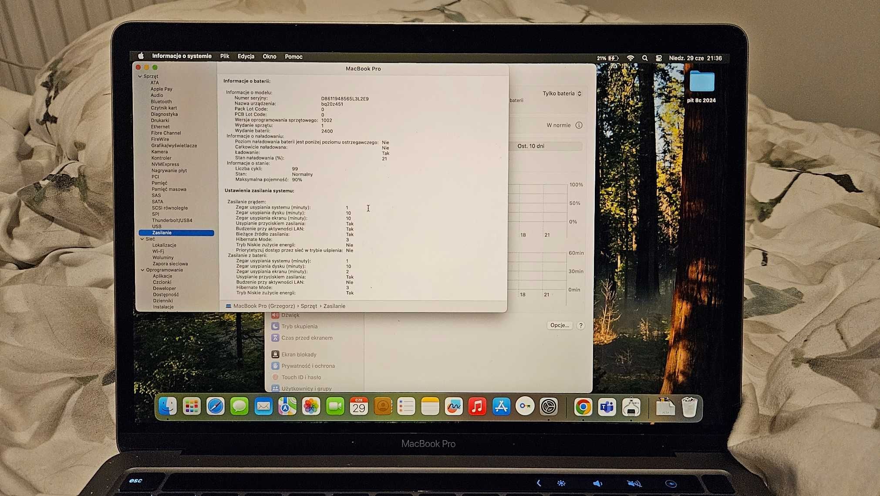Select Grafika/wyświetlacze in hardware tree

point(174,146)
